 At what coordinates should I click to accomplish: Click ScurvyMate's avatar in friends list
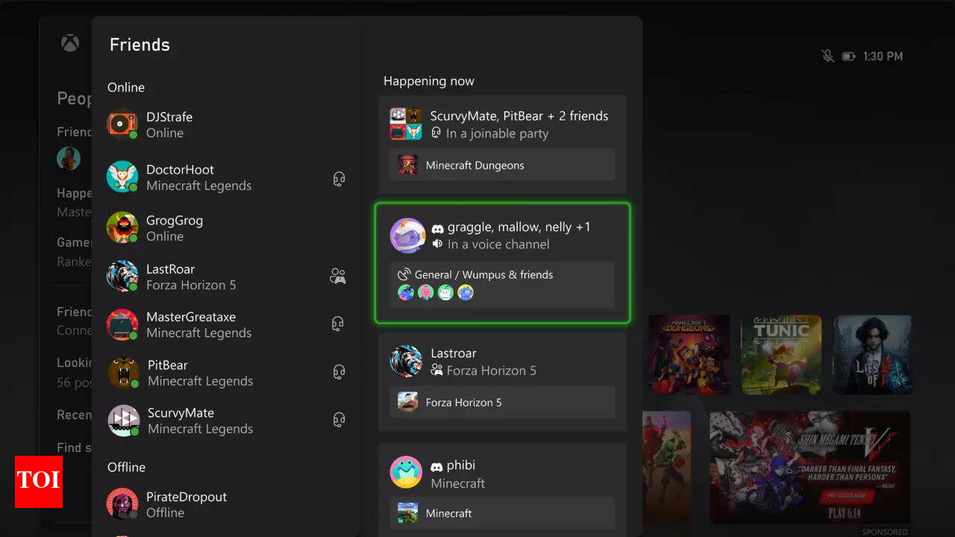pos(123,420)
